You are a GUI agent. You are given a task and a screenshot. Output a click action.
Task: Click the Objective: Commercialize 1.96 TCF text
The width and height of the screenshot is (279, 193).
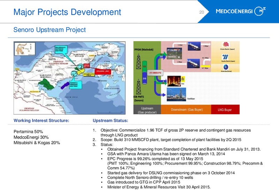pyautogui.click(x=176, y=133)
